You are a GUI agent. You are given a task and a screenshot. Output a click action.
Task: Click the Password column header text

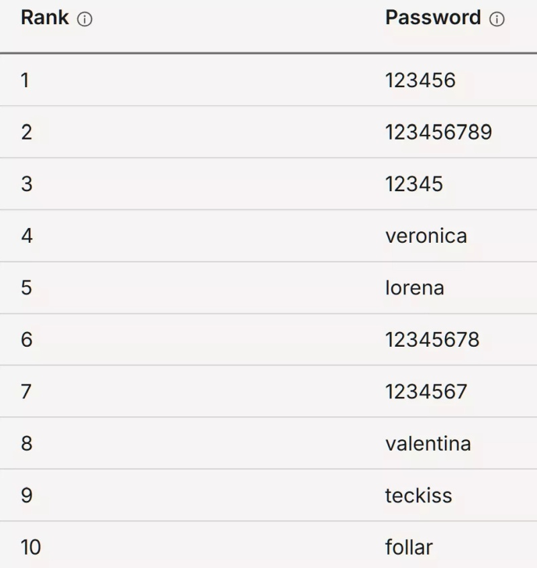[x=433, y=18]
